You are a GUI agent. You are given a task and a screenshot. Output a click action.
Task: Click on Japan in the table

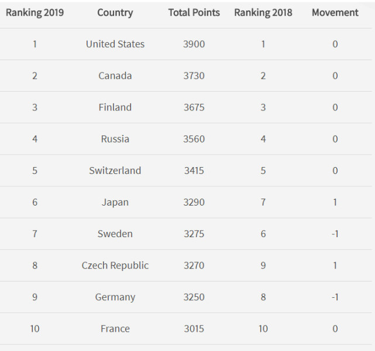click(x=115, y=202)
